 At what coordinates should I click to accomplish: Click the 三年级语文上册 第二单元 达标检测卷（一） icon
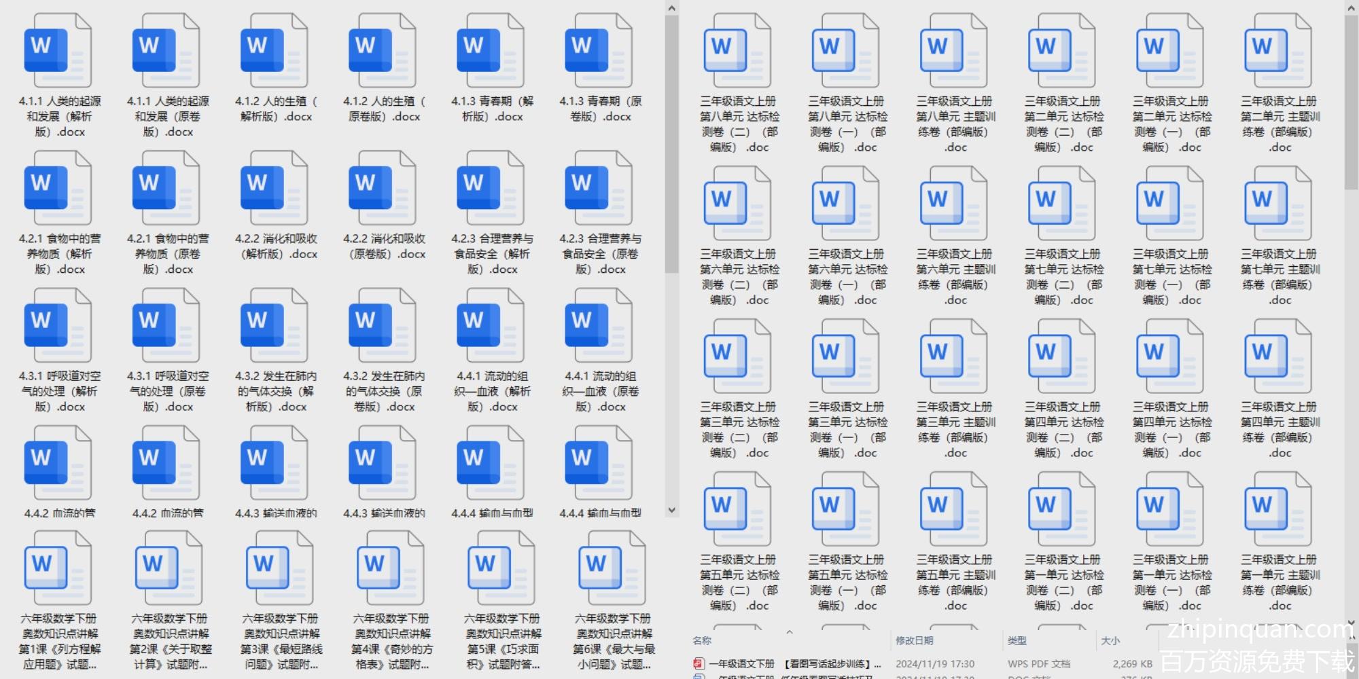pos(1170,51)
